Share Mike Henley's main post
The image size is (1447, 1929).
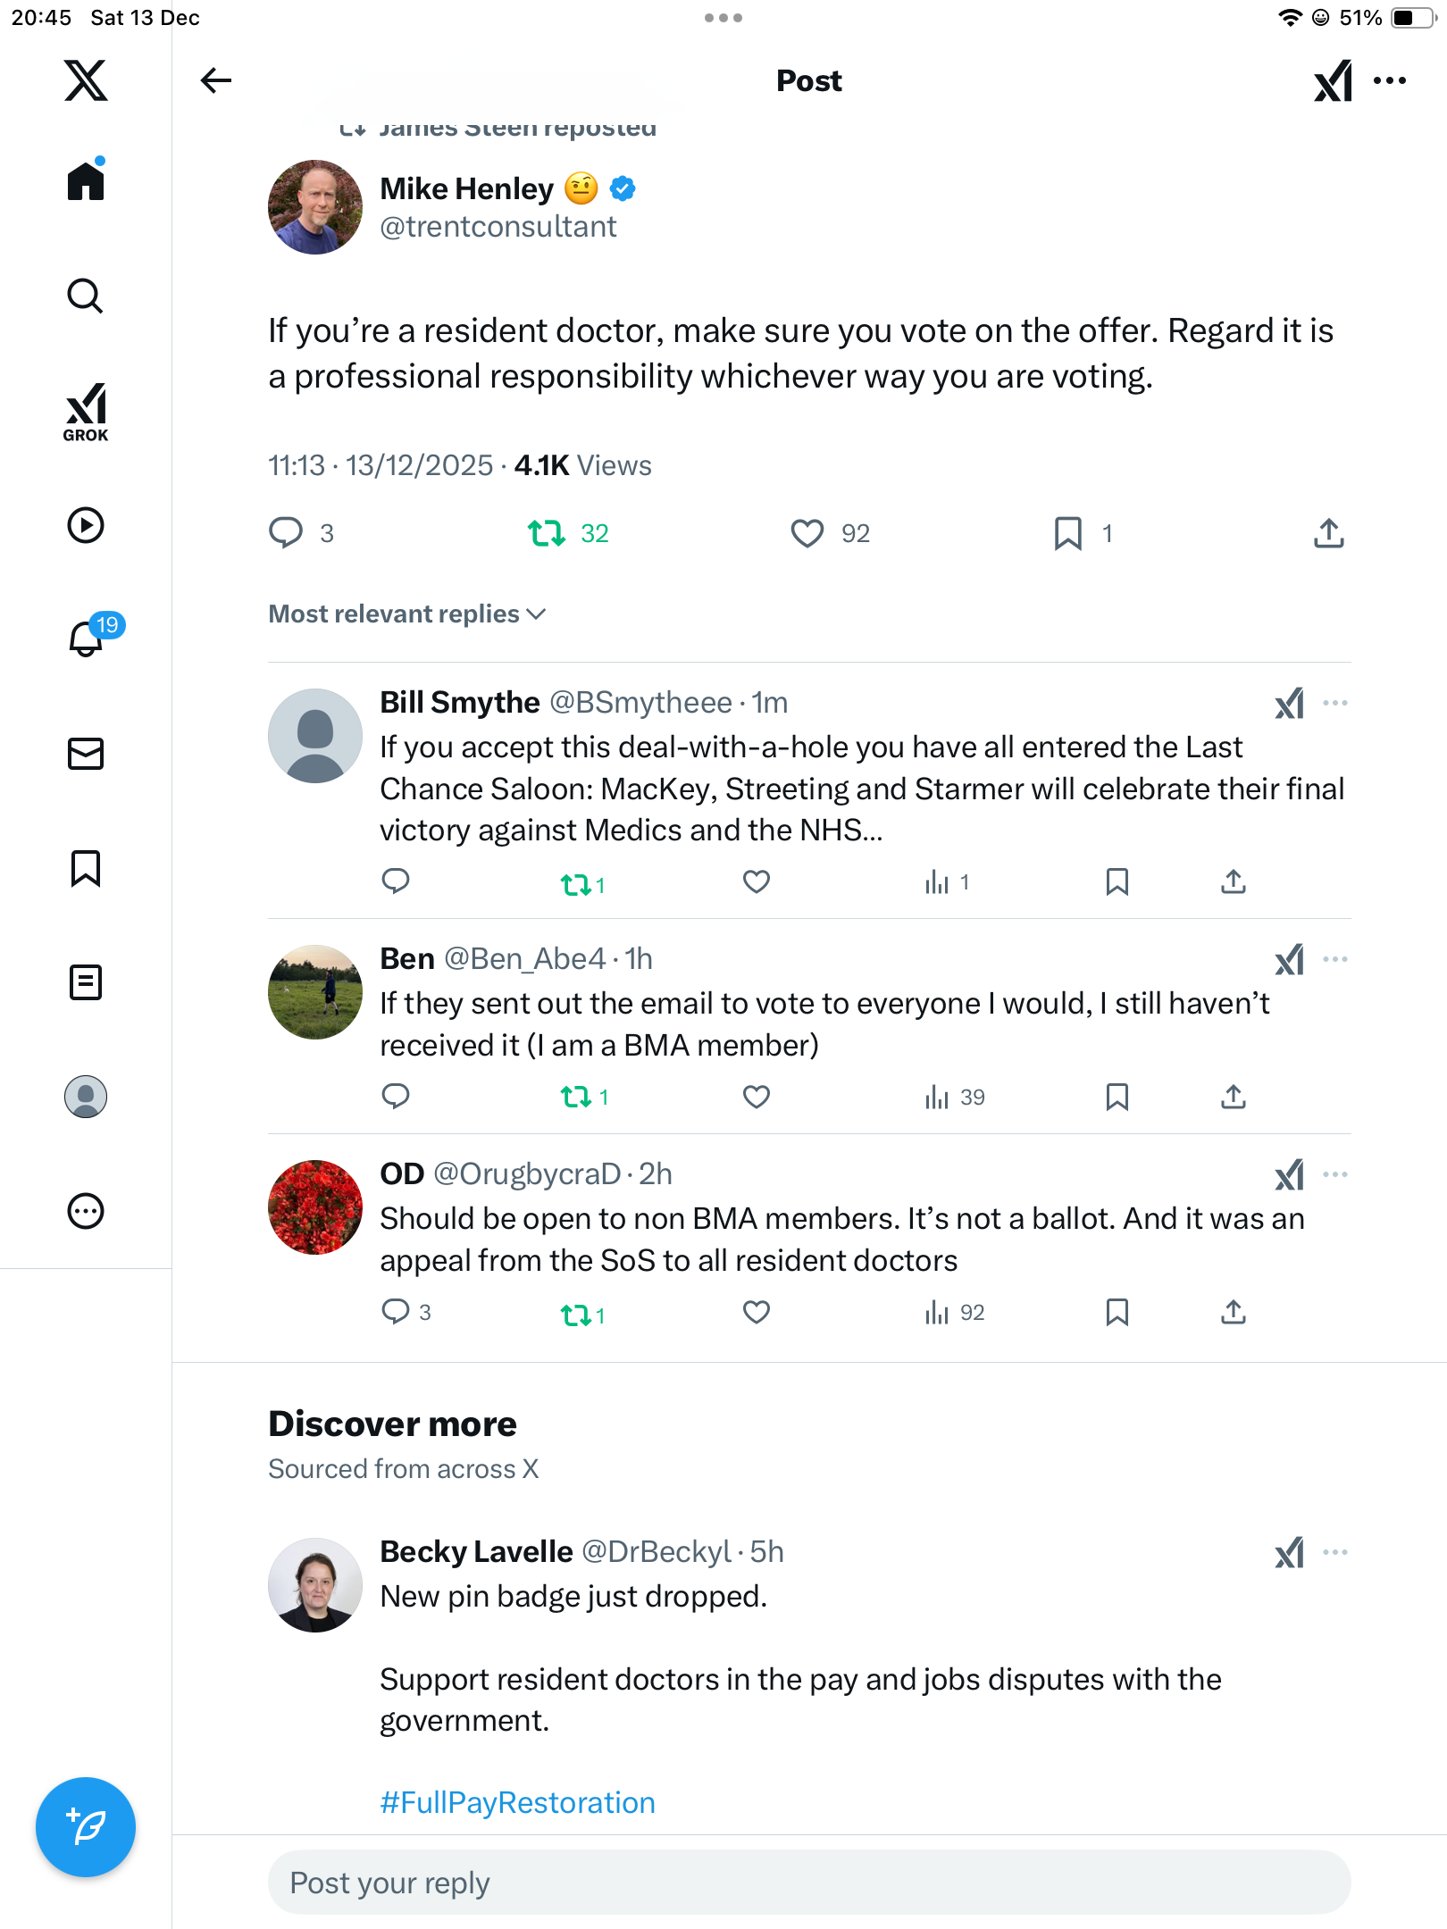(x=1328, y=533)
